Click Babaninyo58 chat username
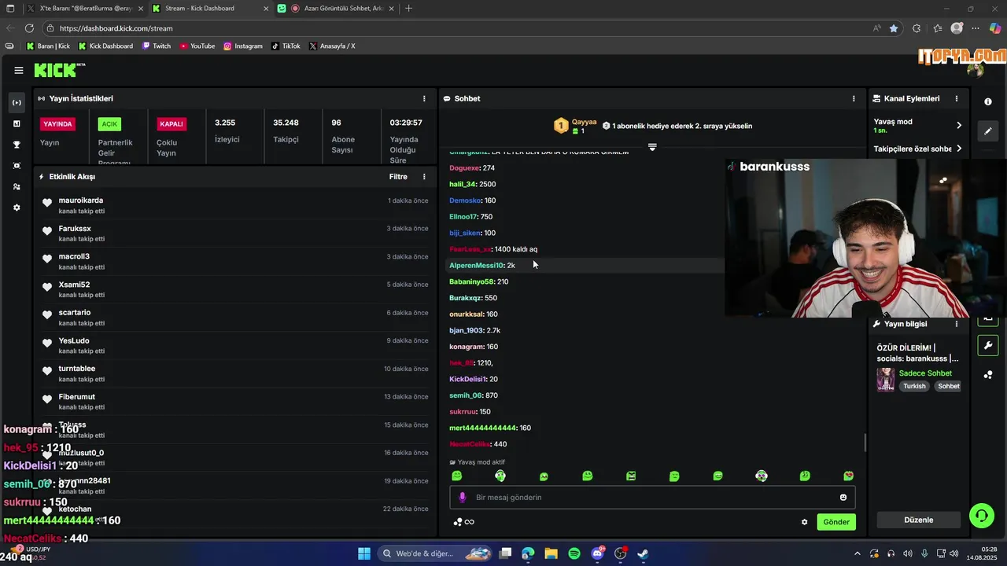1007x566 pixels. 471,281
